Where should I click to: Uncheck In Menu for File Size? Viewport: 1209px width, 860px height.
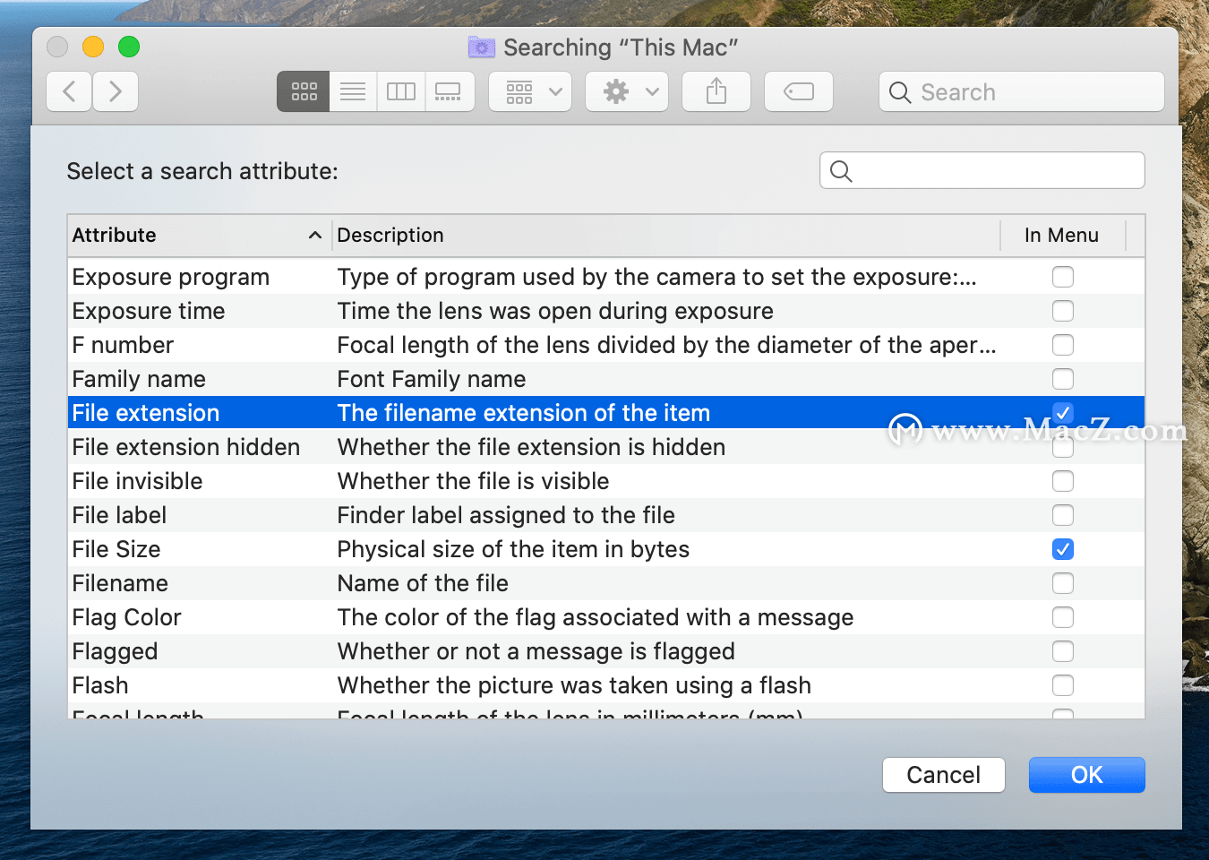pos(1063,549)
